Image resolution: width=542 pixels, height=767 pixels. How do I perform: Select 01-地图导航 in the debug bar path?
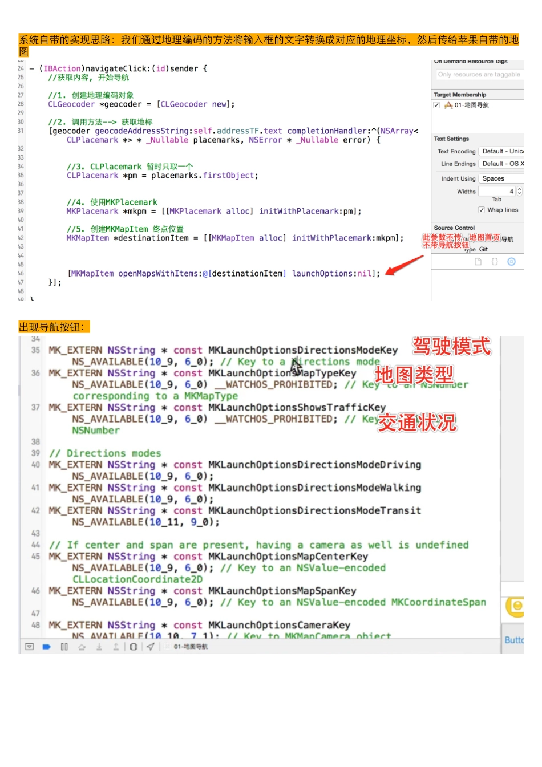191,647
